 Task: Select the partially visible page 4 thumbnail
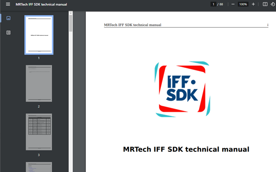[39, 167]
